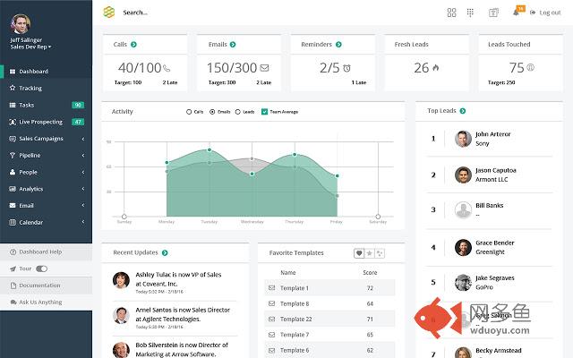
Task: Click the Log out link
Action: coord(545,13)
